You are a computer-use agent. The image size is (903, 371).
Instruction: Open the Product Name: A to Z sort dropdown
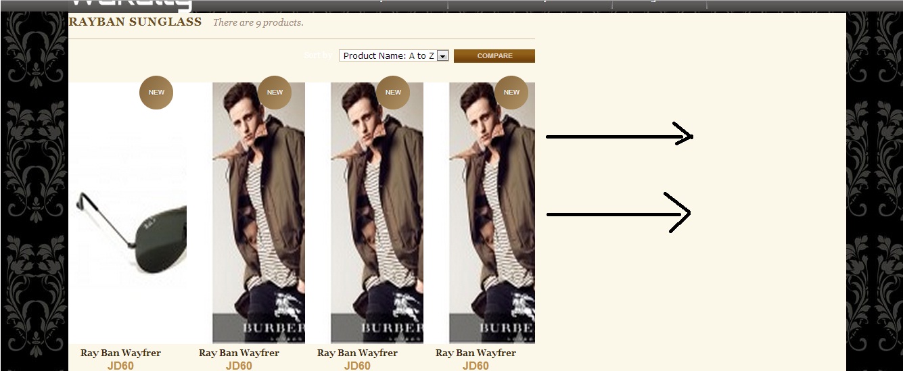pyautogui.click(x=394, y=56)
